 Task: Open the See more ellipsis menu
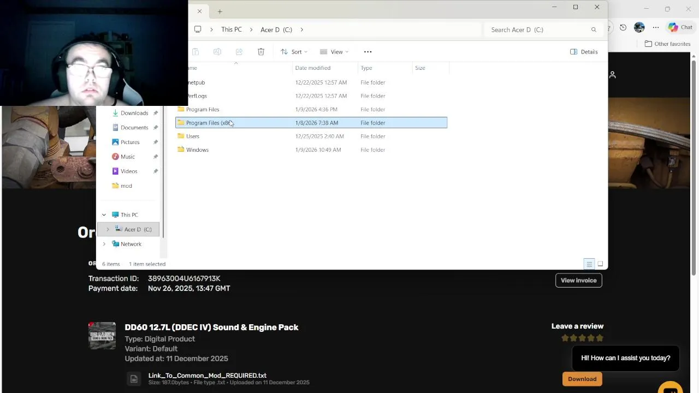pyautogui.click(x=368, y=52)
